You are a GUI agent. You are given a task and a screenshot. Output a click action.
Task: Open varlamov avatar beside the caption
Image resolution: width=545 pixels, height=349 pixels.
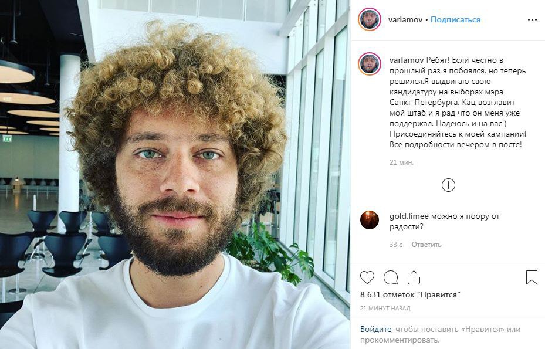370,64
